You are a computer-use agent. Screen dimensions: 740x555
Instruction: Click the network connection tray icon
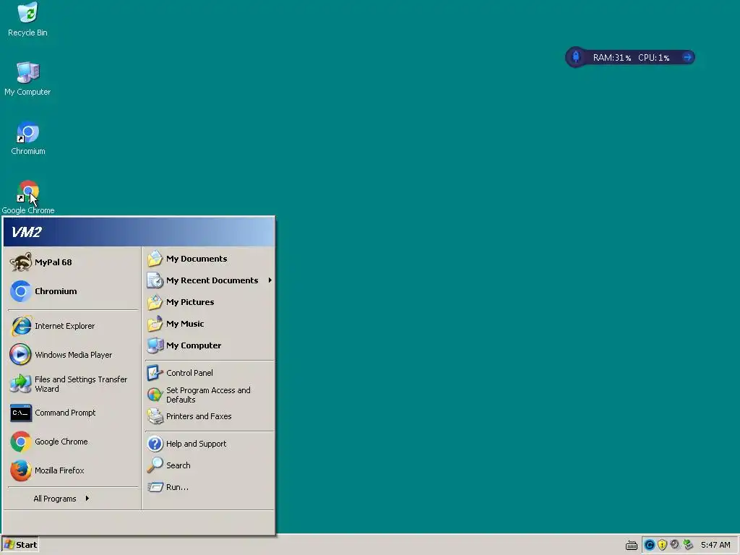(x=688, y=545)
